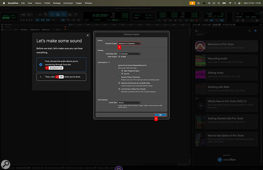Open the main counter format dropdown arrow
The image size is (263, 170).
[108, 15]
